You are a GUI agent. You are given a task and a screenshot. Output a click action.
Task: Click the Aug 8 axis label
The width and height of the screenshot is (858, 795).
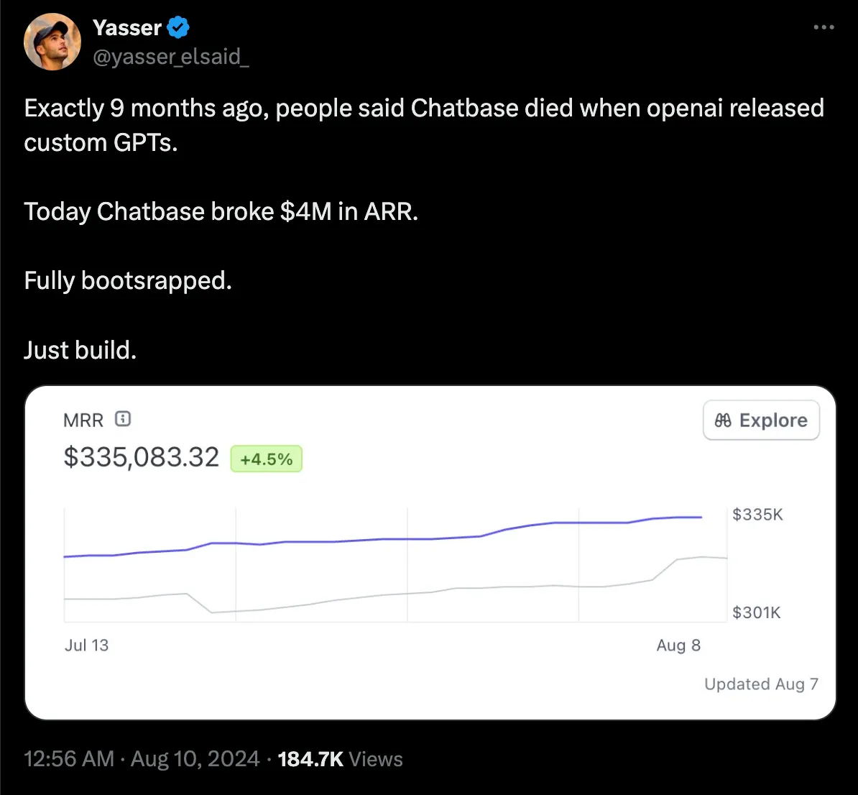pyautogui.click(x=678, y=645)
